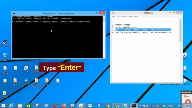Launch Internet Explorer from the taskbar

coord(11,106)
